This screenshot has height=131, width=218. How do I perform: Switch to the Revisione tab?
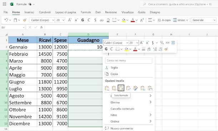pos(111,12)
